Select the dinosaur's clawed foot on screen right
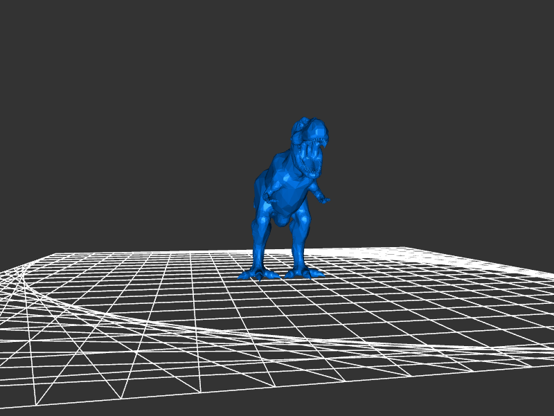The image size is (554, 416). [303, 273]
